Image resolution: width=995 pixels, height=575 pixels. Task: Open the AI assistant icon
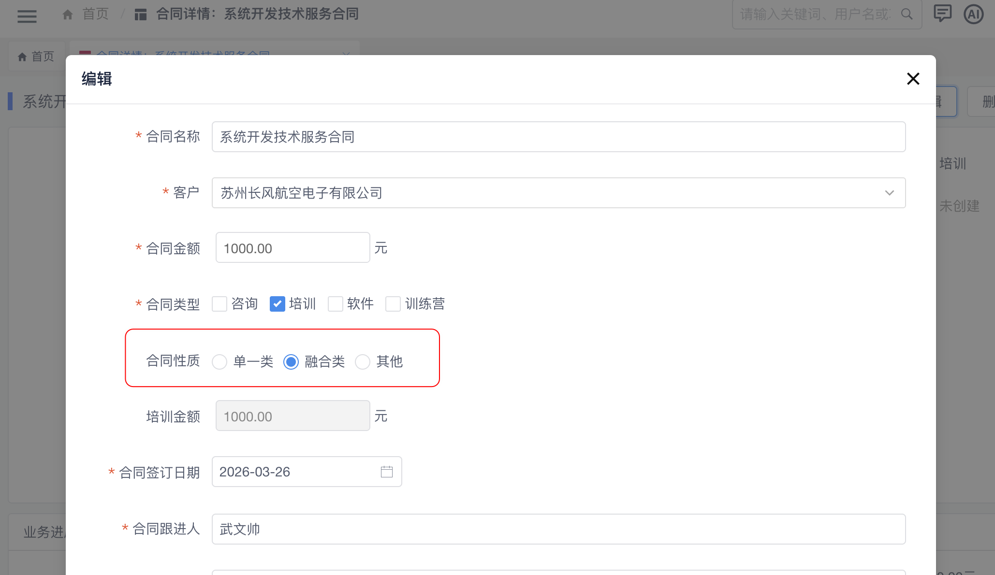(x=973, y=14)
